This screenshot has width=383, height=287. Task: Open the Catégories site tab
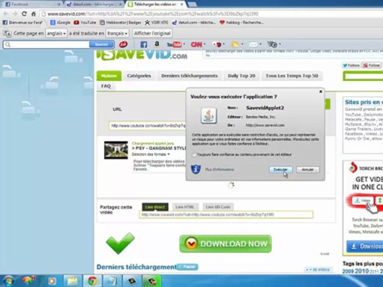[x=139, y=76]
